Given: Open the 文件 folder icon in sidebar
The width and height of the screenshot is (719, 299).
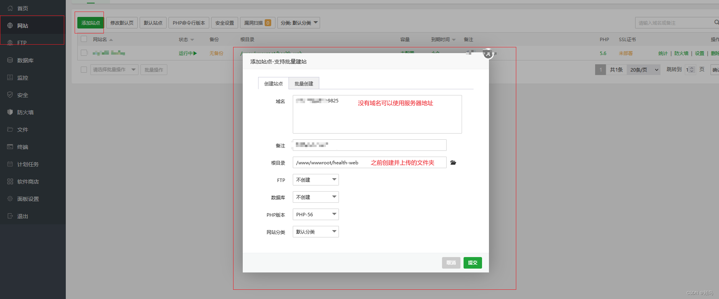Looking at the screenshot, I should pyautogui.click(x=10, y=129).
